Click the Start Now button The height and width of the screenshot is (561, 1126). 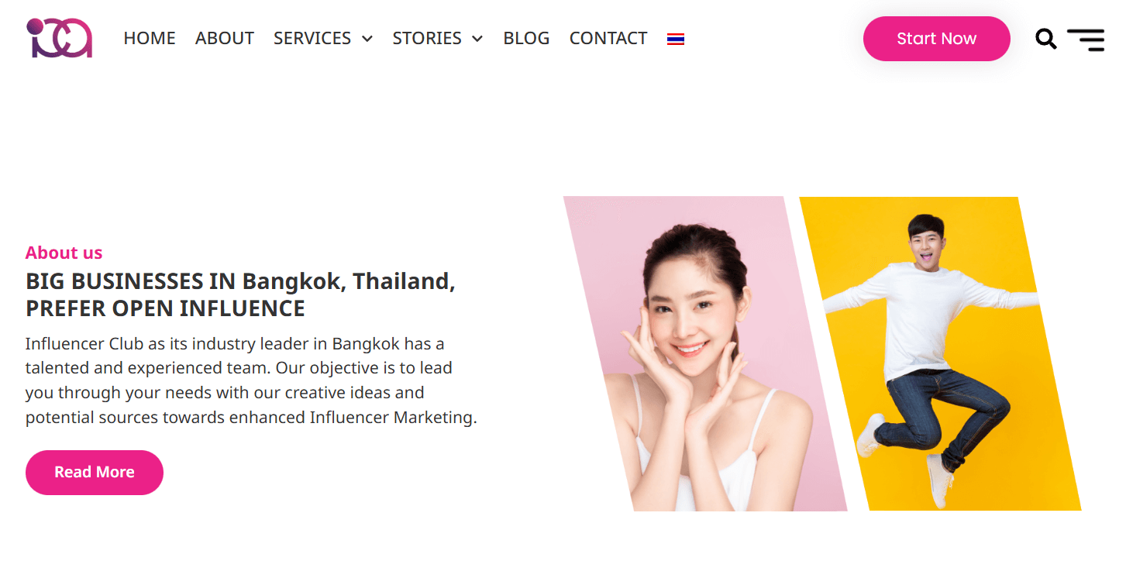pos(936,39)
